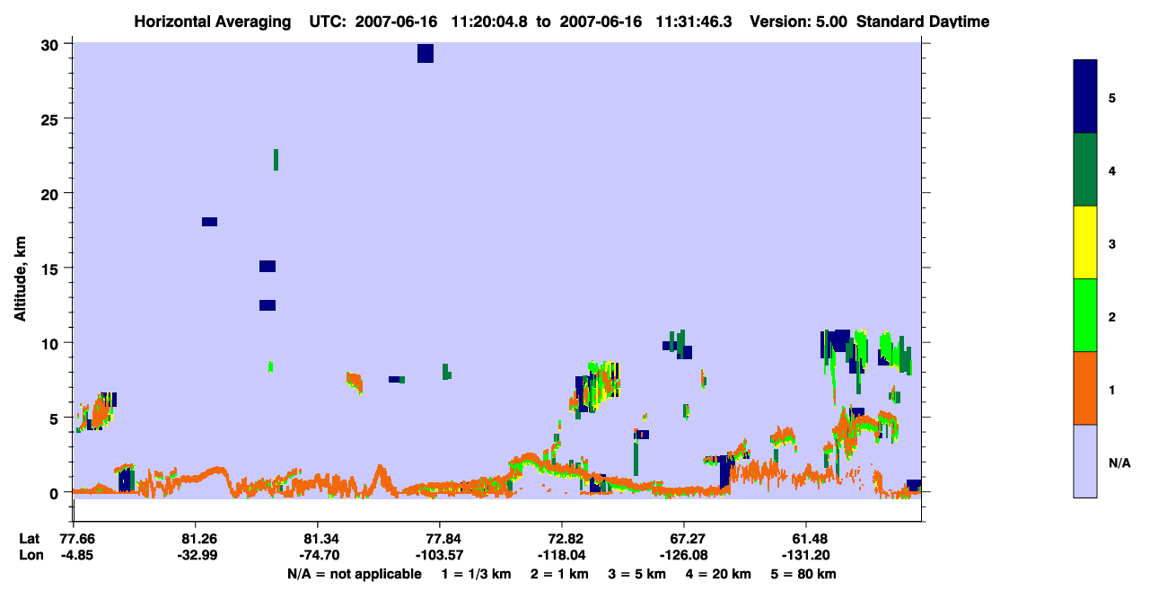Click the 'Lon' row label
The width and height of the screenshot is (1167, 599).
click(30, 555)
